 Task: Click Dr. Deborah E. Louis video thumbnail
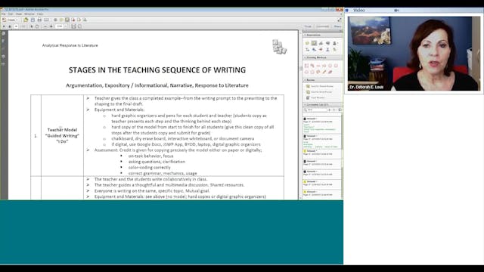click(414, 54)
